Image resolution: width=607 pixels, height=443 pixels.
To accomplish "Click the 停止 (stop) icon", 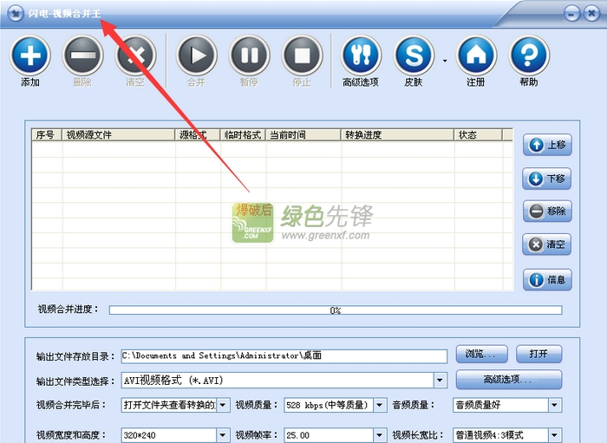I will [302, 55].
